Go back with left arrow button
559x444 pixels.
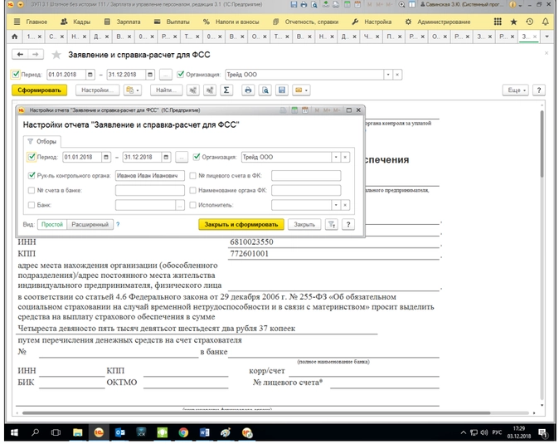click(x=20, y=54)
